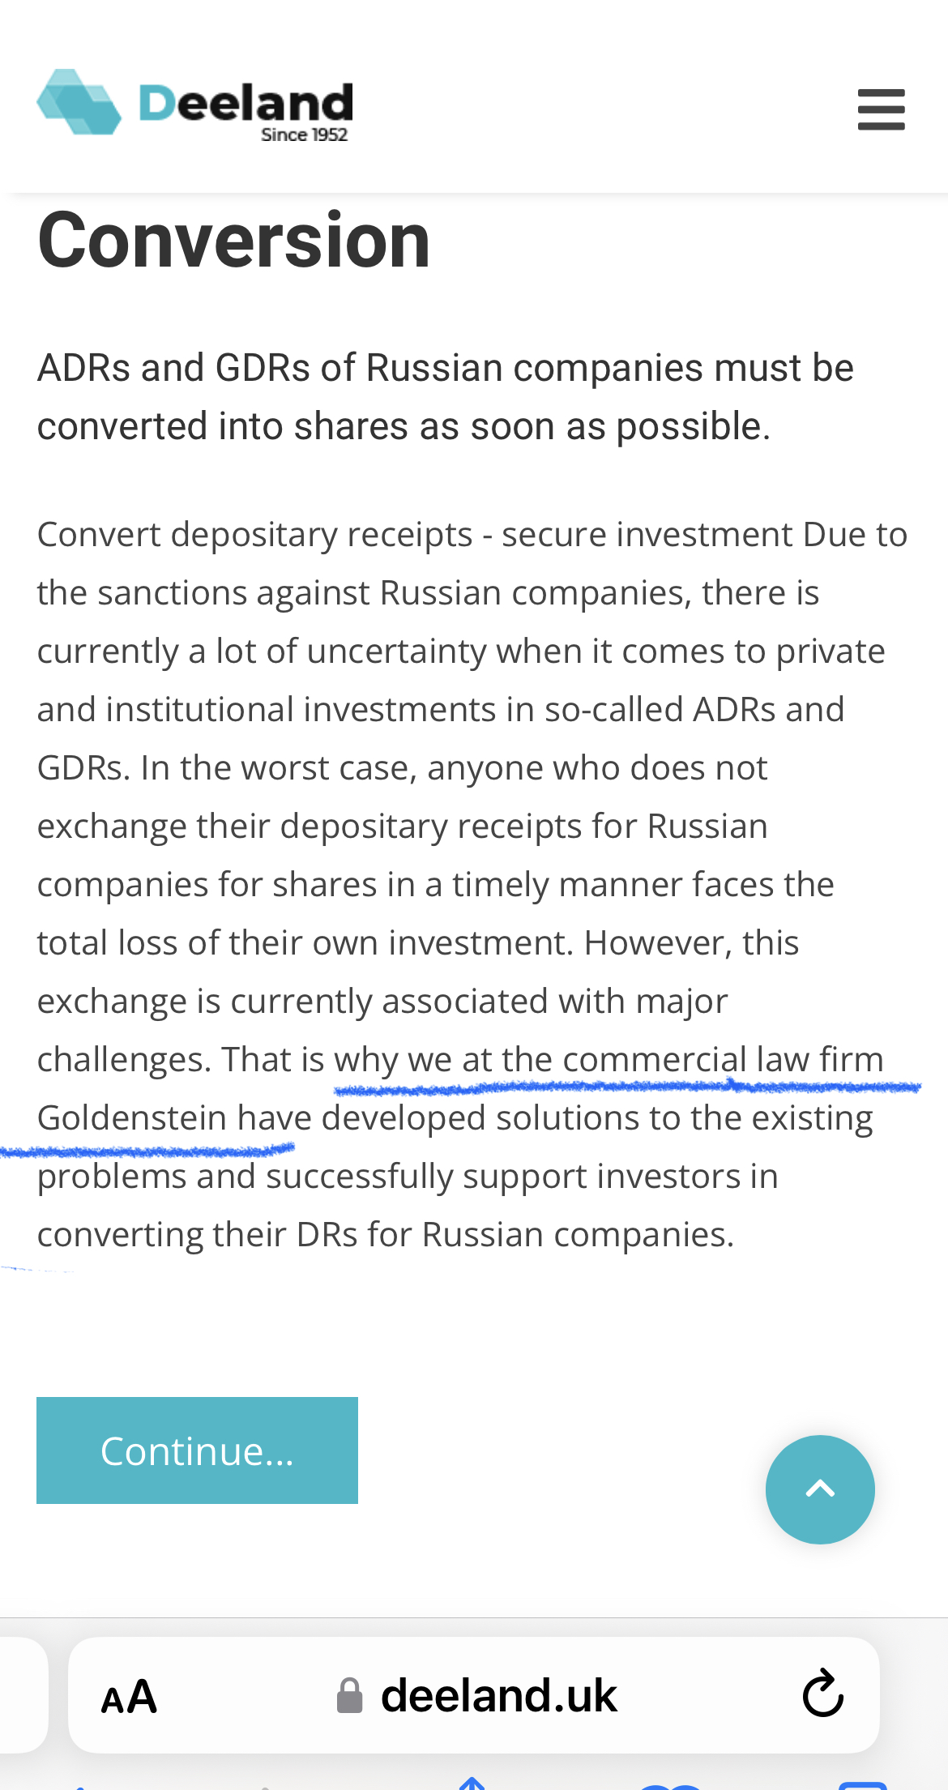Open bookmarks from the bottom toolbar
The height and width of the screenshot is (1790, 948).
(x=671, y=1785)
